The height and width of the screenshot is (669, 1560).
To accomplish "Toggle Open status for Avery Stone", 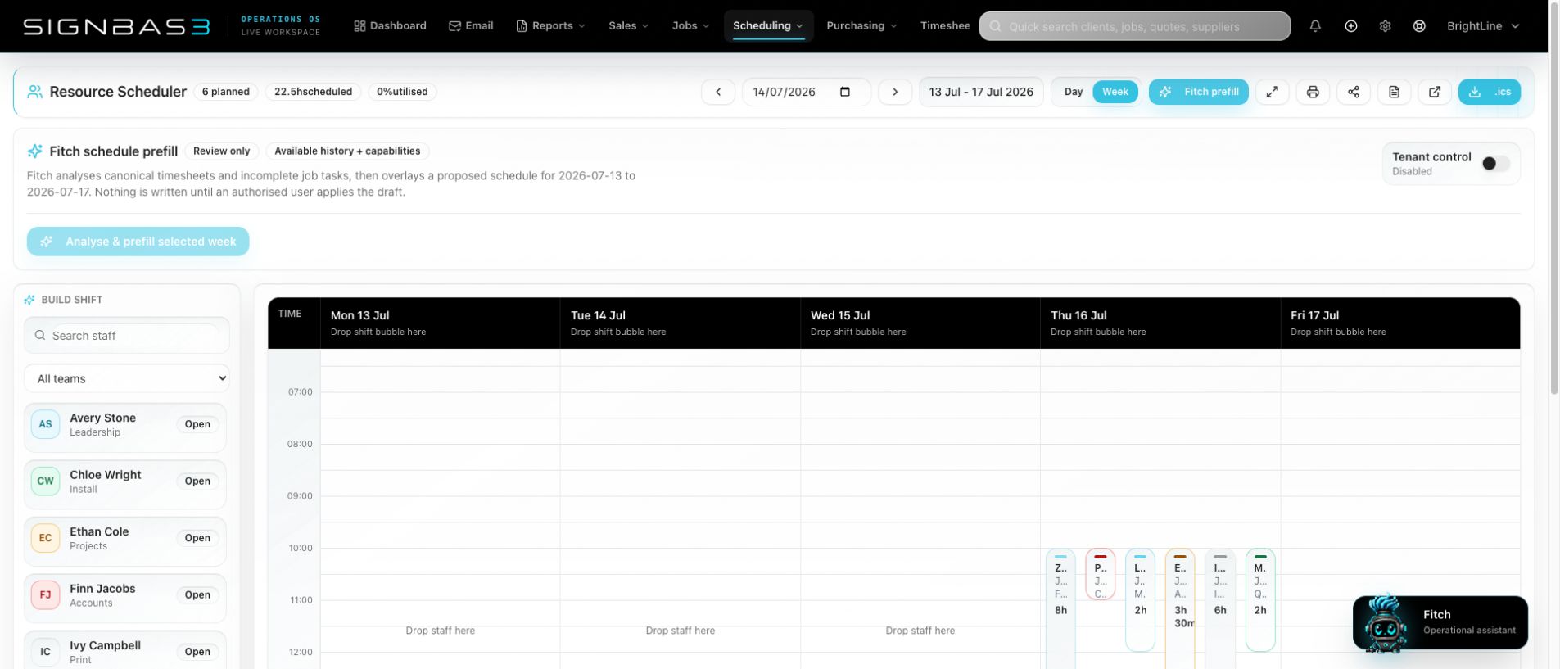I will 197,424.
